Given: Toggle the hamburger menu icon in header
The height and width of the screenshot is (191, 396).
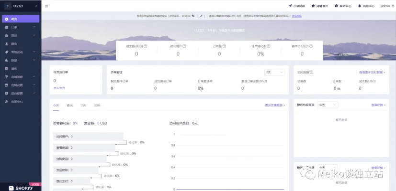Looking at the screenshot, I should (46, 6).
